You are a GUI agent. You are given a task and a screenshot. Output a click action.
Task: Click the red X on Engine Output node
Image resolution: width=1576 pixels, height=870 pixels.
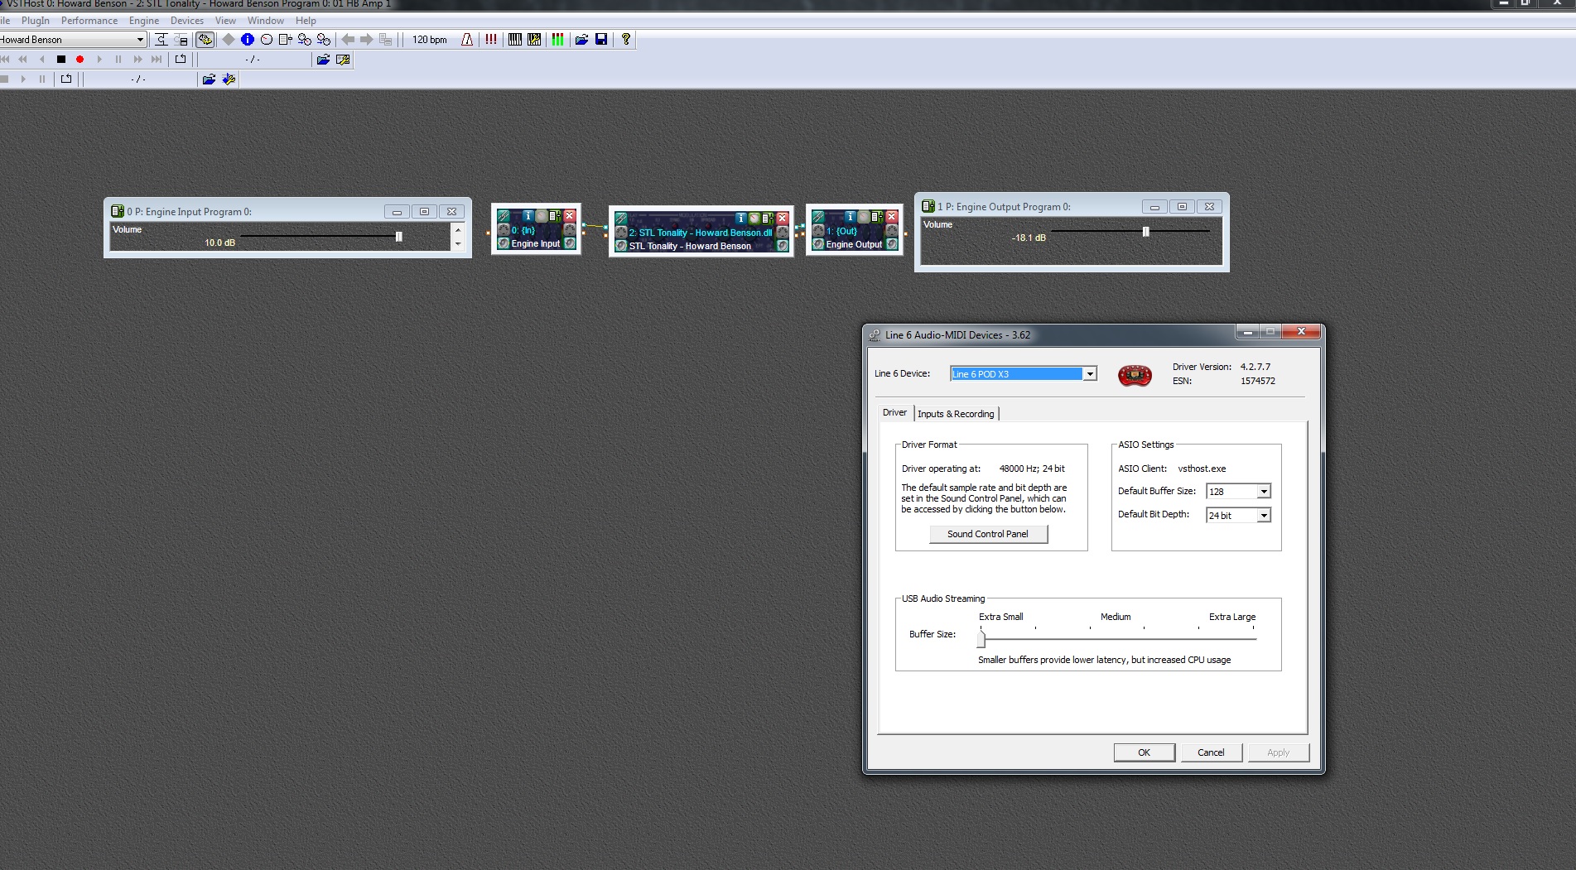[892, 217]
